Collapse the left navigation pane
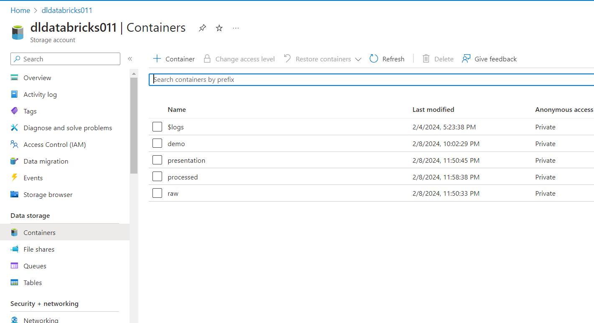This screenshot has width=594, height=323. [130, 59]
